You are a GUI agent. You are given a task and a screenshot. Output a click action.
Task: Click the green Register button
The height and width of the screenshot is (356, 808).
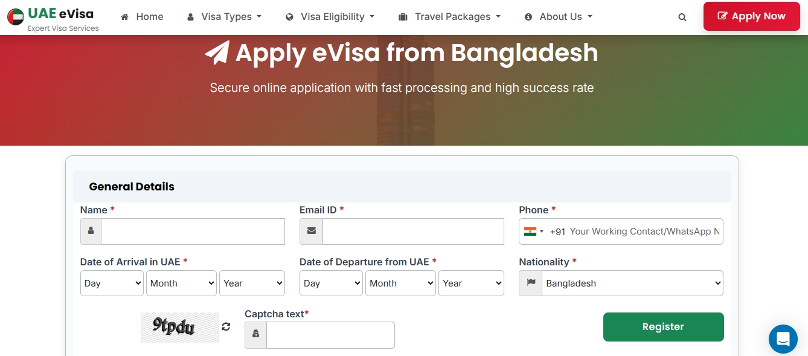click(x=663, y=327)
